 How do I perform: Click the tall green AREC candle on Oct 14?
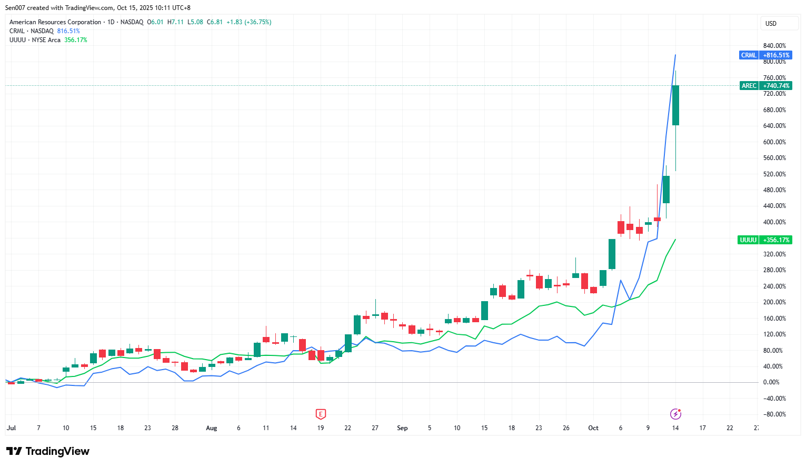pos(675,105)
